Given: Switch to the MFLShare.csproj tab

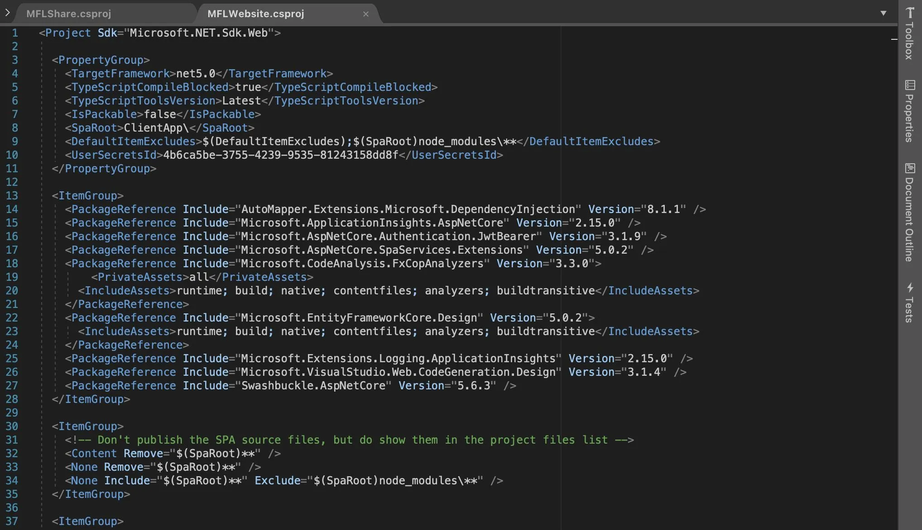Looking at the screenshot, I should point(68,14).
